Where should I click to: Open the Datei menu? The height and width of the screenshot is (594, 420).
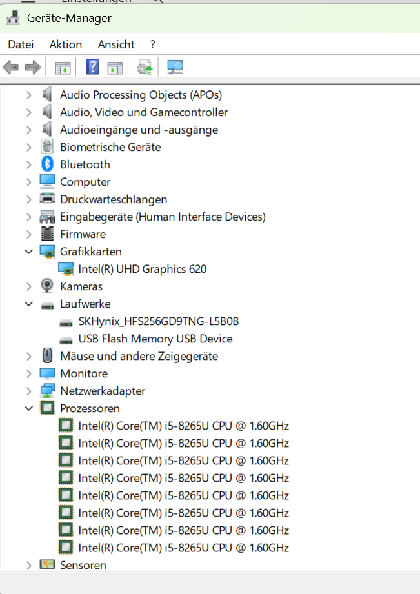21,45
